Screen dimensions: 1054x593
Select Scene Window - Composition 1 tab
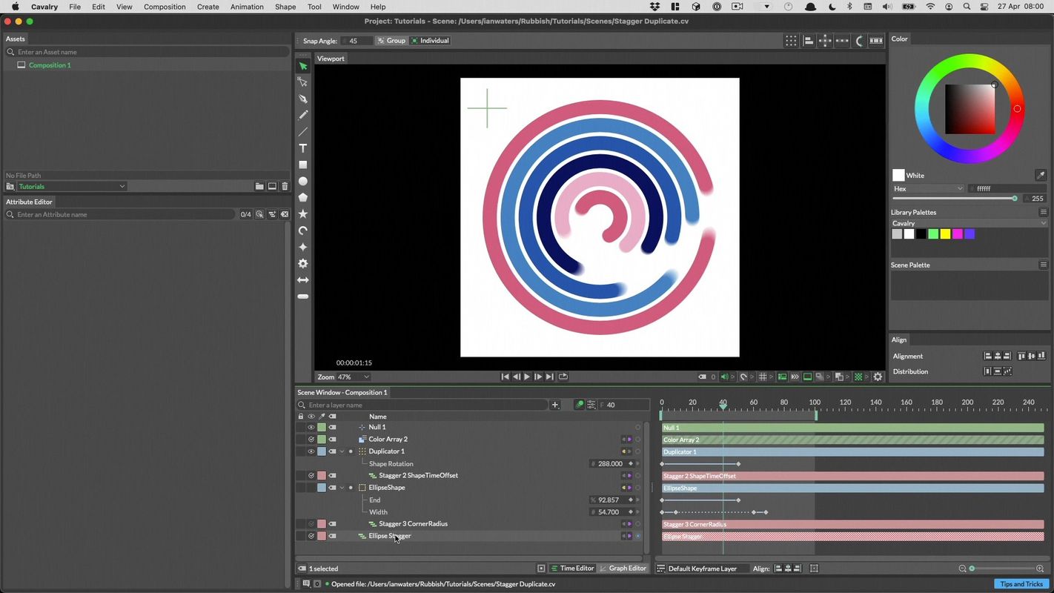coord(342,392)
